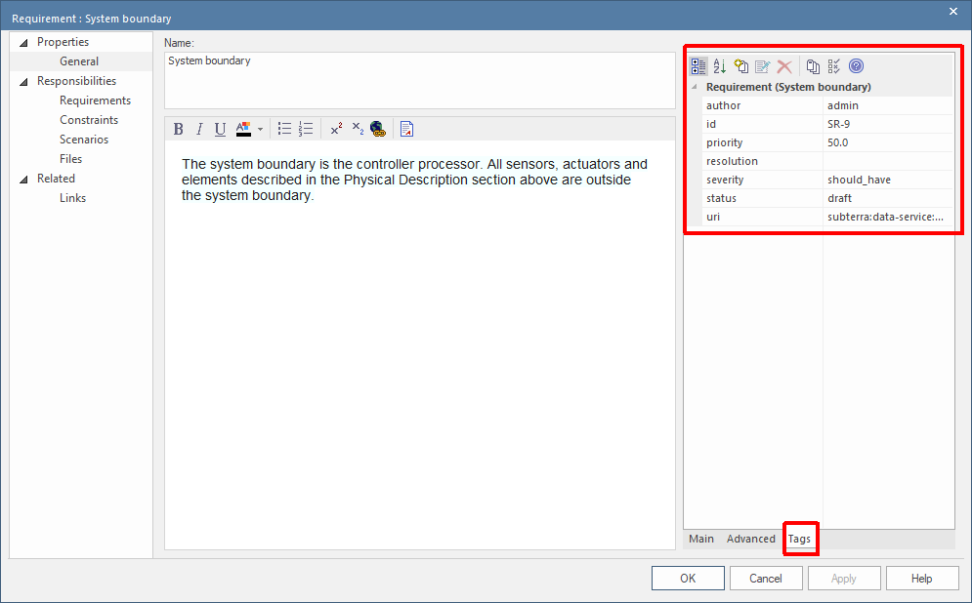Viewport: 972px width, 603px height.
Task: Collapse the Properties tree node
Action: [x=23, y=42]
